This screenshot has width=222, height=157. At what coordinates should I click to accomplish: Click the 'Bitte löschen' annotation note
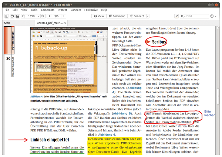[210, 113]
